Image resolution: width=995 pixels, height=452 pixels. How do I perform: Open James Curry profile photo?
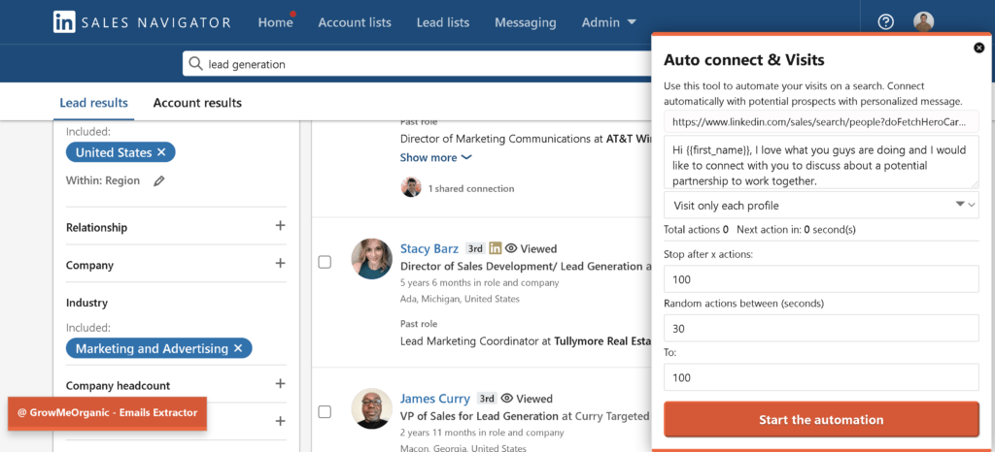click(x=372, y=408)
